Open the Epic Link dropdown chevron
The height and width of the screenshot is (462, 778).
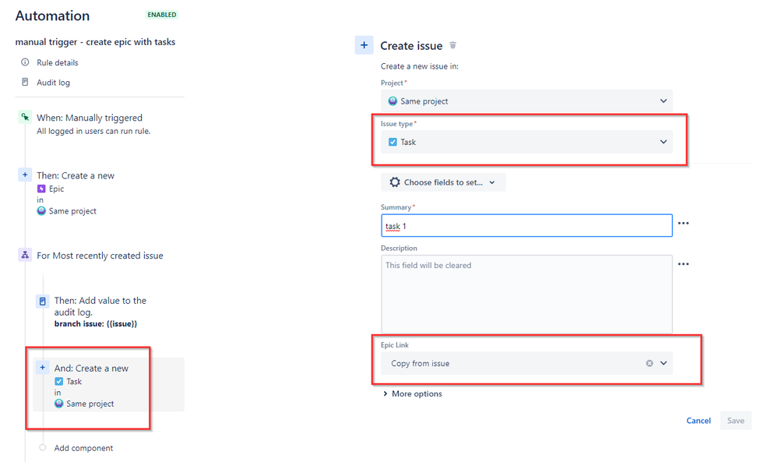[664, 363]
